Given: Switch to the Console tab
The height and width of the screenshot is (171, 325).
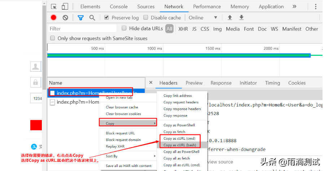Looking at the screenshot, I should pyautogui.click(x=119, y=6).
